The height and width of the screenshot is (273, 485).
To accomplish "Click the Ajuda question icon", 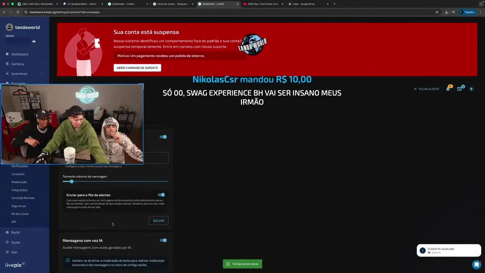I will pos(7,242).
